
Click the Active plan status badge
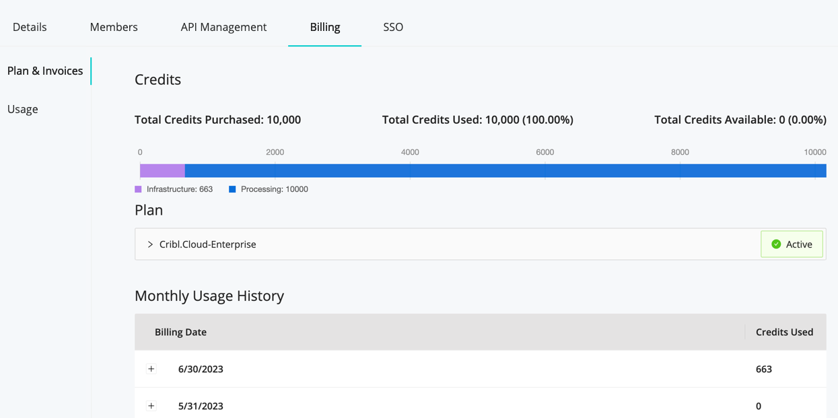click(792, 244)
